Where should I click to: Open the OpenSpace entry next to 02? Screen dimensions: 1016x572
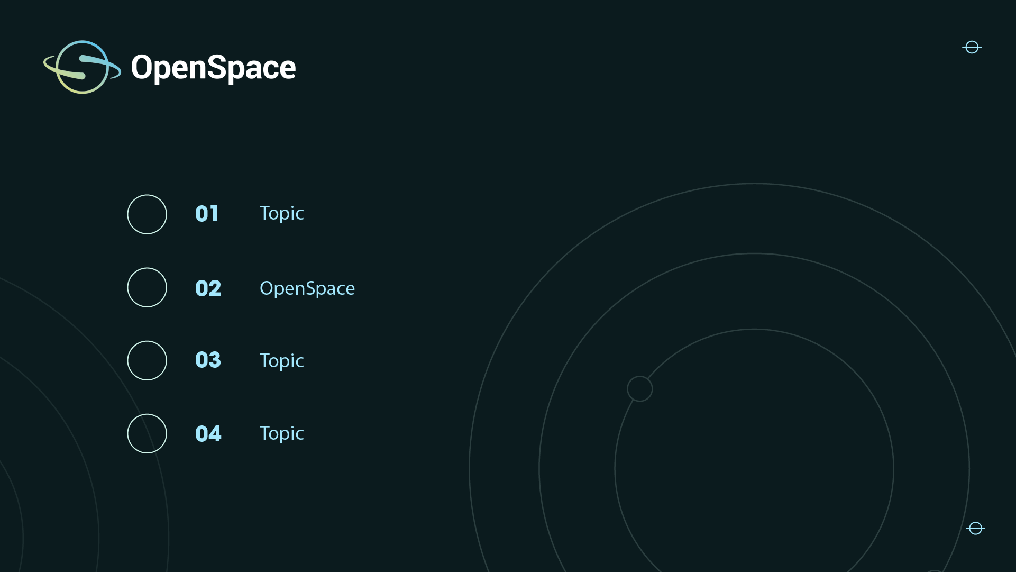coord(307,288)
